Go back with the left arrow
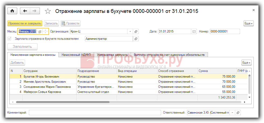The height and width of the screenshot is (123, 264). [x=25, y=11]
